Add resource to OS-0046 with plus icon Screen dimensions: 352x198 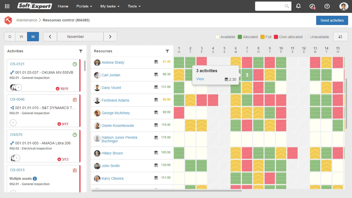(13, 123)
